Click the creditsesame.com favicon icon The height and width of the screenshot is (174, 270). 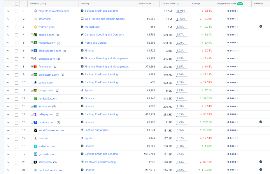pos(35,51)
